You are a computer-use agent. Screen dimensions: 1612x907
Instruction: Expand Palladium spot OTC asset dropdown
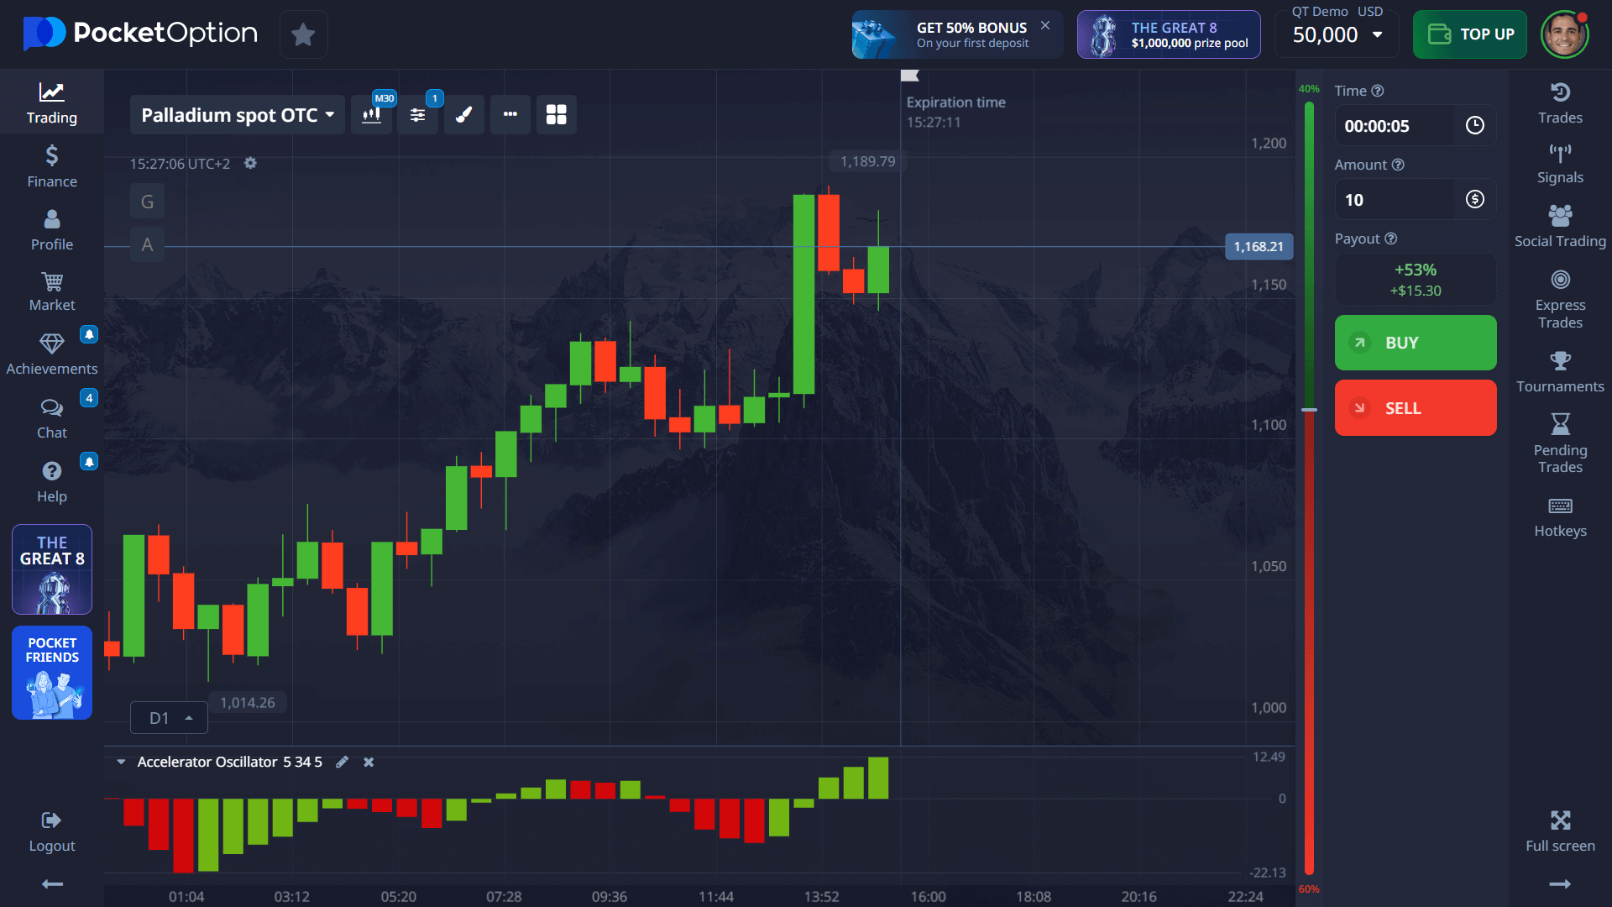tap(238, 115)
